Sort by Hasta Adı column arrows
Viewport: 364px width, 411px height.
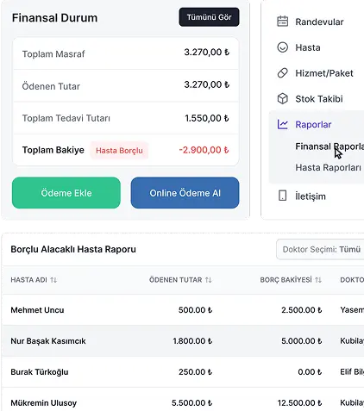pos(53,280)
